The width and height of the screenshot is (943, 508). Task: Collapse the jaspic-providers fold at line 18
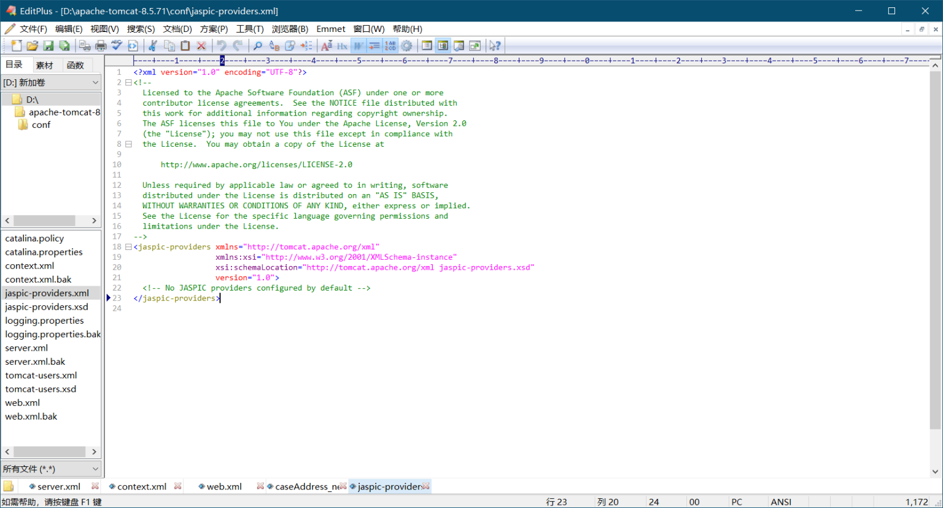click(128, 246)
